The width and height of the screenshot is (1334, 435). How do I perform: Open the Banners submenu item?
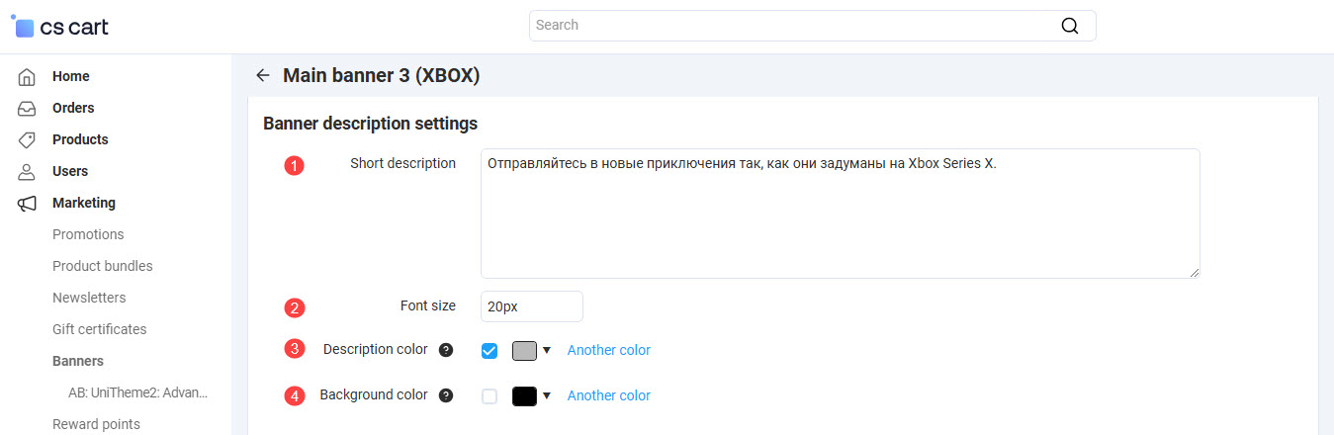click(x=78, y=361)
